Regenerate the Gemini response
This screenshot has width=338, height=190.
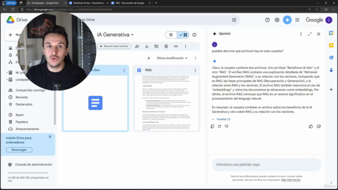tap(220, 127)
